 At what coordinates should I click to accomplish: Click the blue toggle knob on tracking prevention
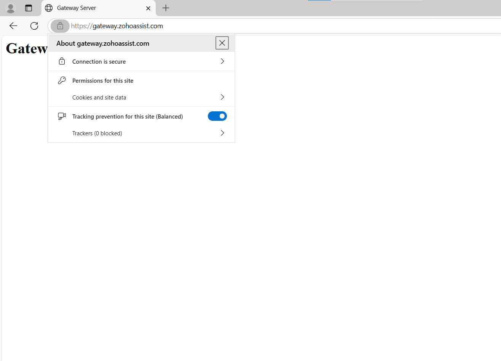pyautogui.click(x=222, y=116)
